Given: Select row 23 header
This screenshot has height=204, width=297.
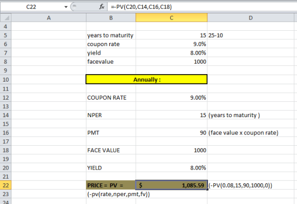Looking at the screenshot, I should [x=6, y=194].
